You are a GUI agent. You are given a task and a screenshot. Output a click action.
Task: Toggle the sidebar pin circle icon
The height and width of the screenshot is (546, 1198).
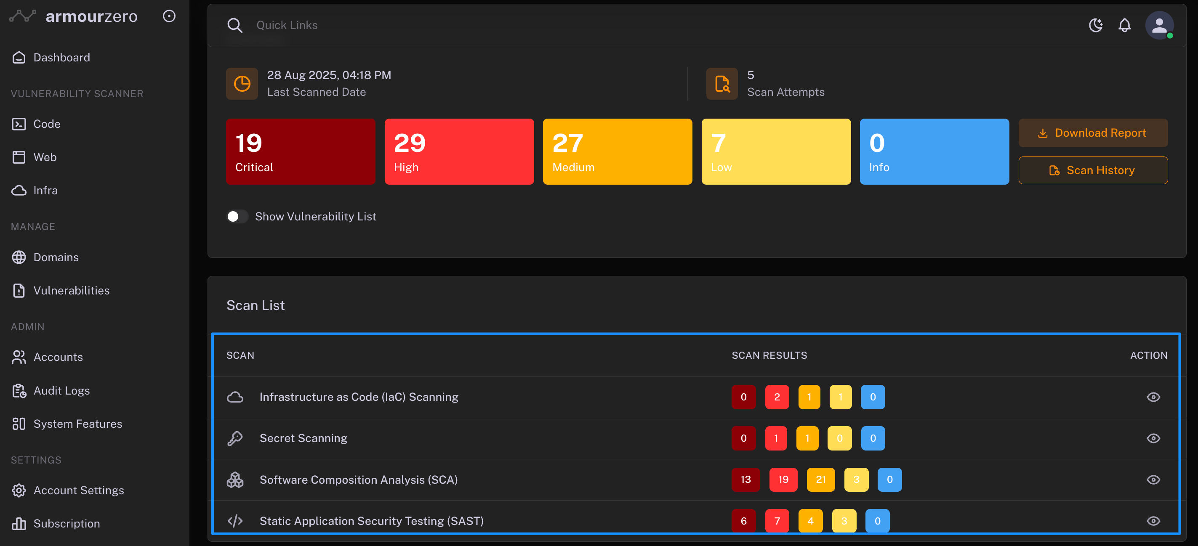pyautogui.click(x=169, y=16)
